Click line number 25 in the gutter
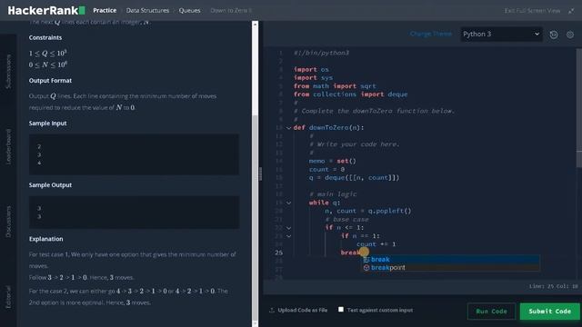 click(279, 253)
